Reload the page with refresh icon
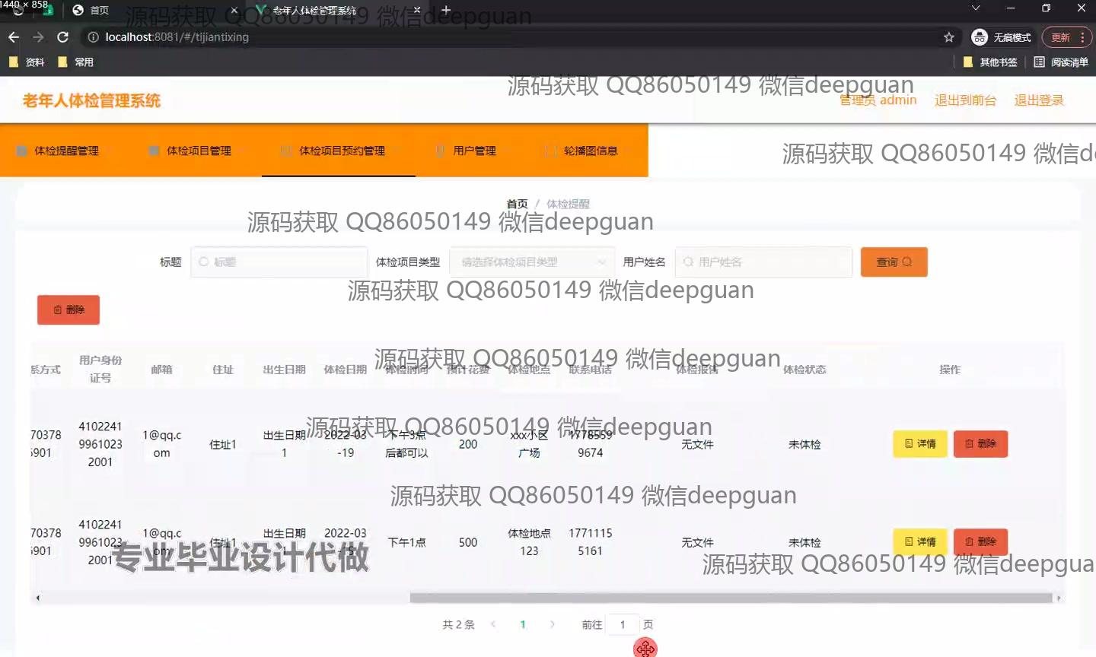Viewport: 1096px width, 657px height. (63, 37)
